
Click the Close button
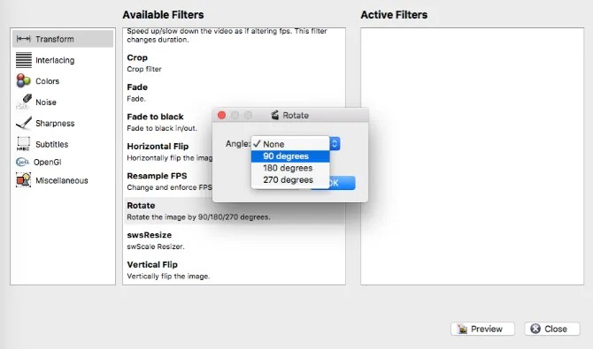pos(551,329)
